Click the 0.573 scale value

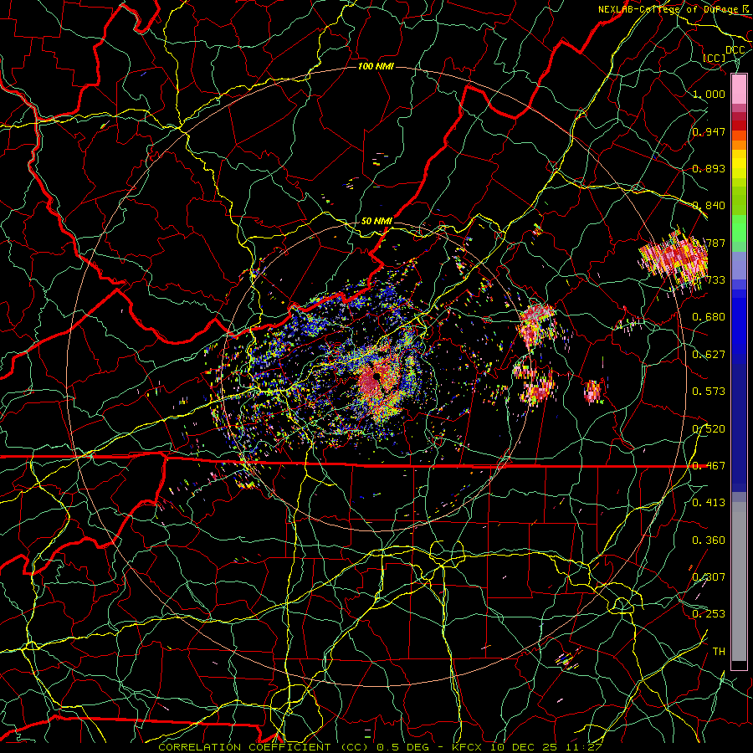point(709,392)
